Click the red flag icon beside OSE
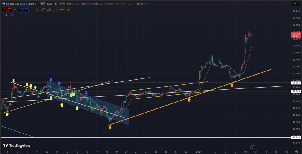 (55, 4)
